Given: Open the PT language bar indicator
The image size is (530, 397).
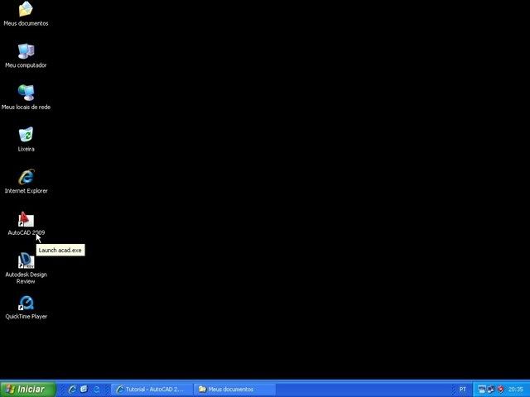Looking at the screenshot, I should tap(462, 389).
